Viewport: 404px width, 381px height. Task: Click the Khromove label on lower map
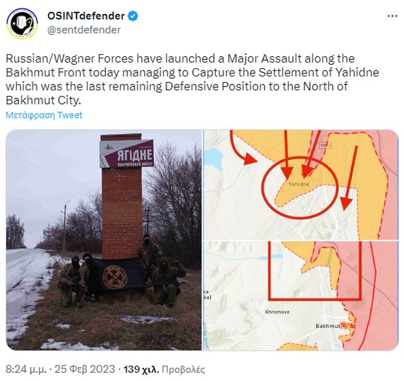(x=277, y=312)
